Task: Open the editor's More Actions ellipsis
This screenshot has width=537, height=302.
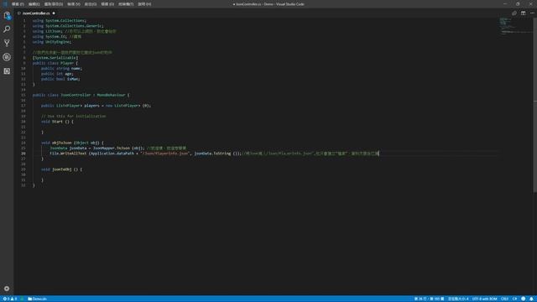Action: pyautogui.click(x=532, y=13)
